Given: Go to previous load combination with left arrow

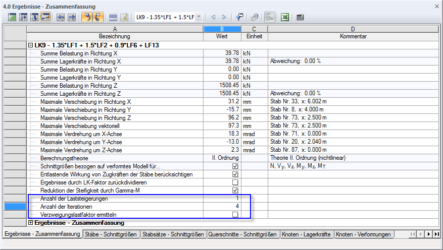Looking at the screenshot, I should [214, 17].
